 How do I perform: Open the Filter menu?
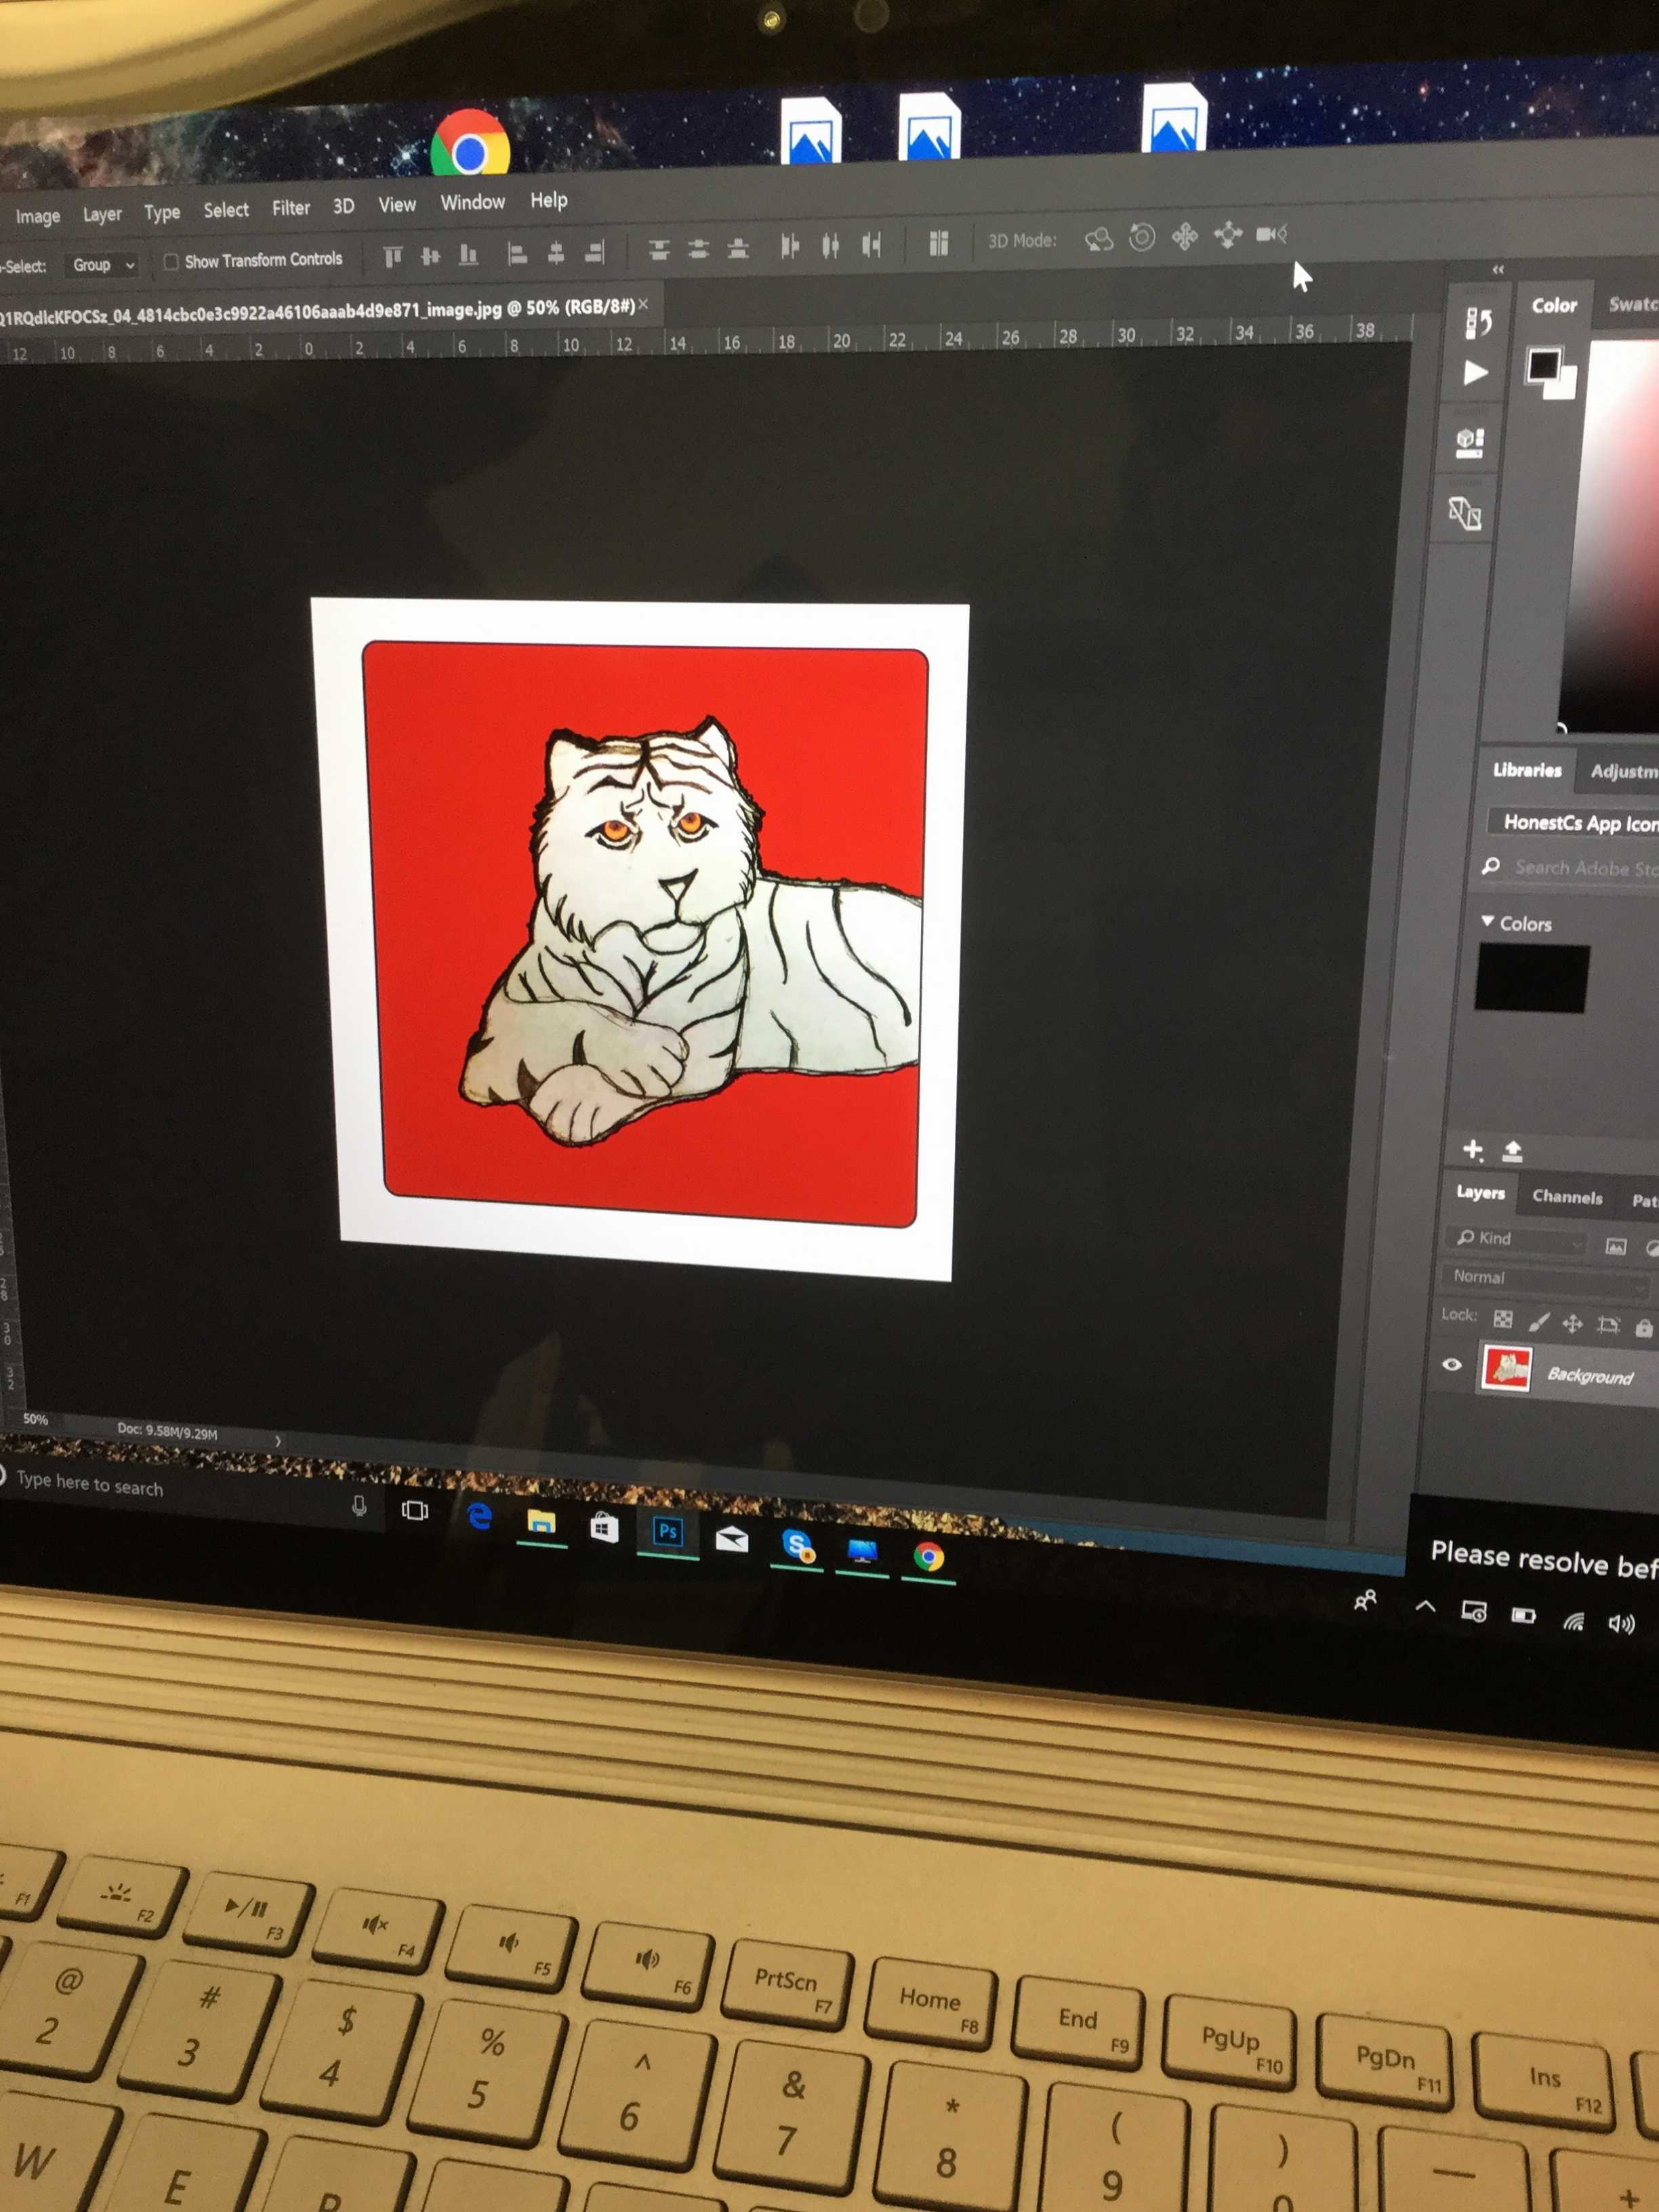(x=291, y=208)
